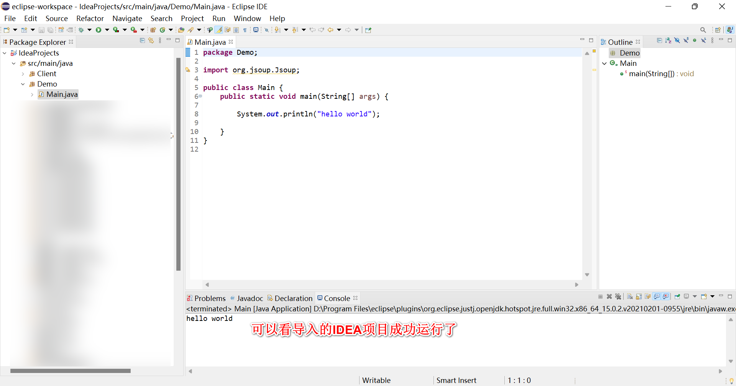Screen dimensions: 736x386
Task: Toggle Console Scroll Lock icon
Action: (639, 296)
